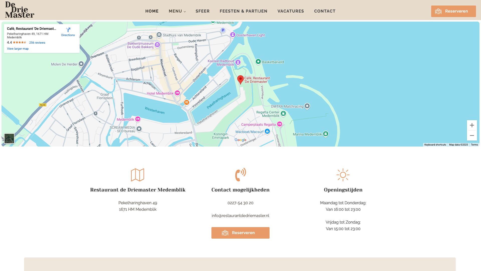Viewport: 481px width, 271px height.
Task: Click the De Drie Master logo
Action: tap(20, 10)
